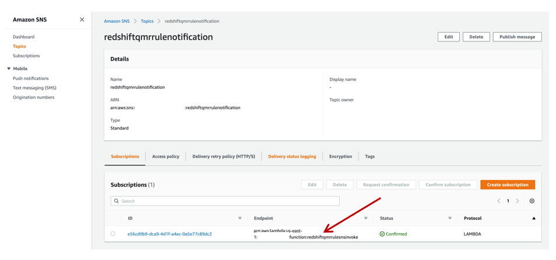The image size is (556, 260).
Task: Open subscriptions table settings gear
Action: pyautogui.click(x=532, y=201)
